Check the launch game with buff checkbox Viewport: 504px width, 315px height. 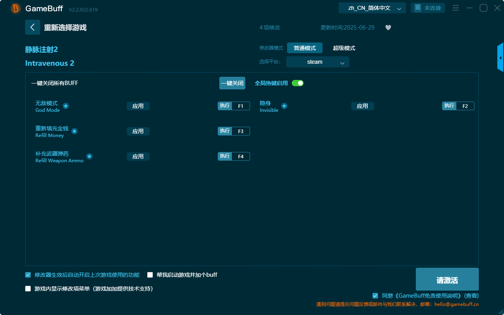tap(150, 275)
